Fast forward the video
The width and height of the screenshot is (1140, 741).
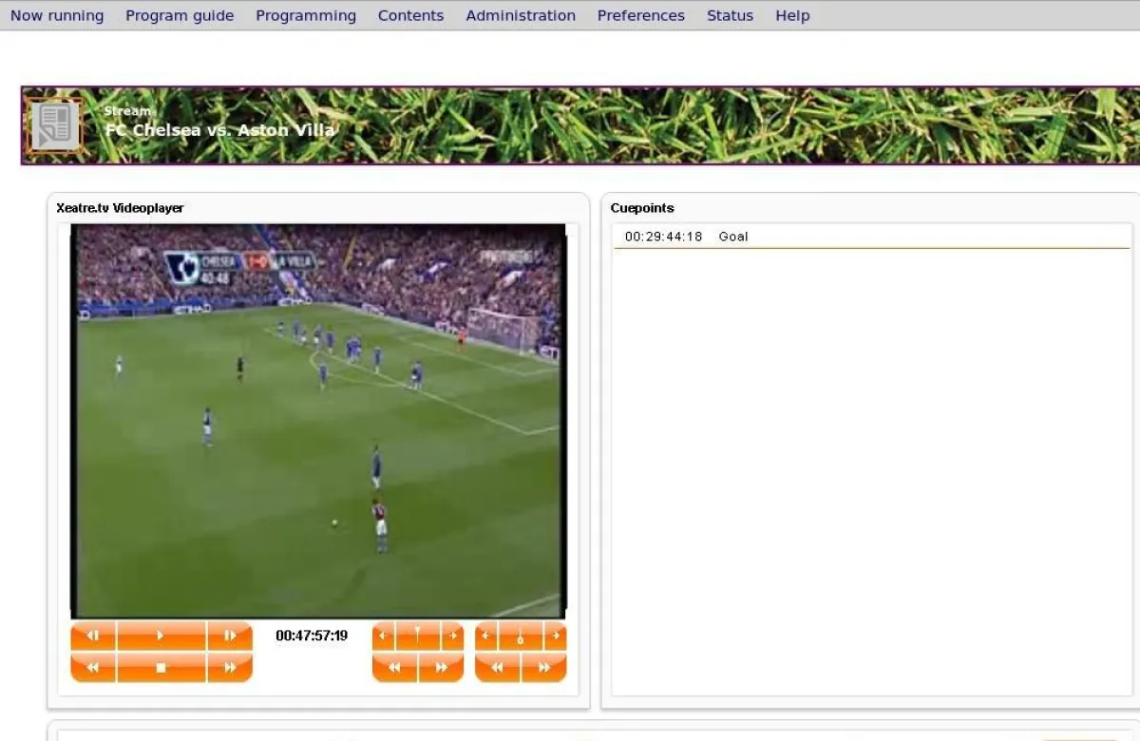click(231, 667)
